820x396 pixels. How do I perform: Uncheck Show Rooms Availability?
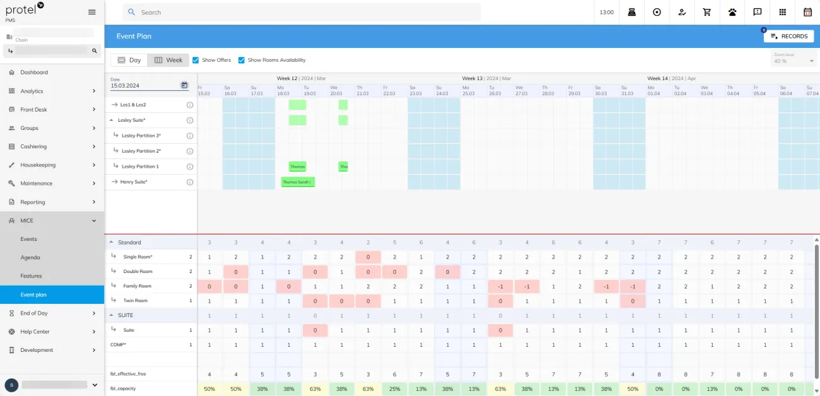point(242,60)
